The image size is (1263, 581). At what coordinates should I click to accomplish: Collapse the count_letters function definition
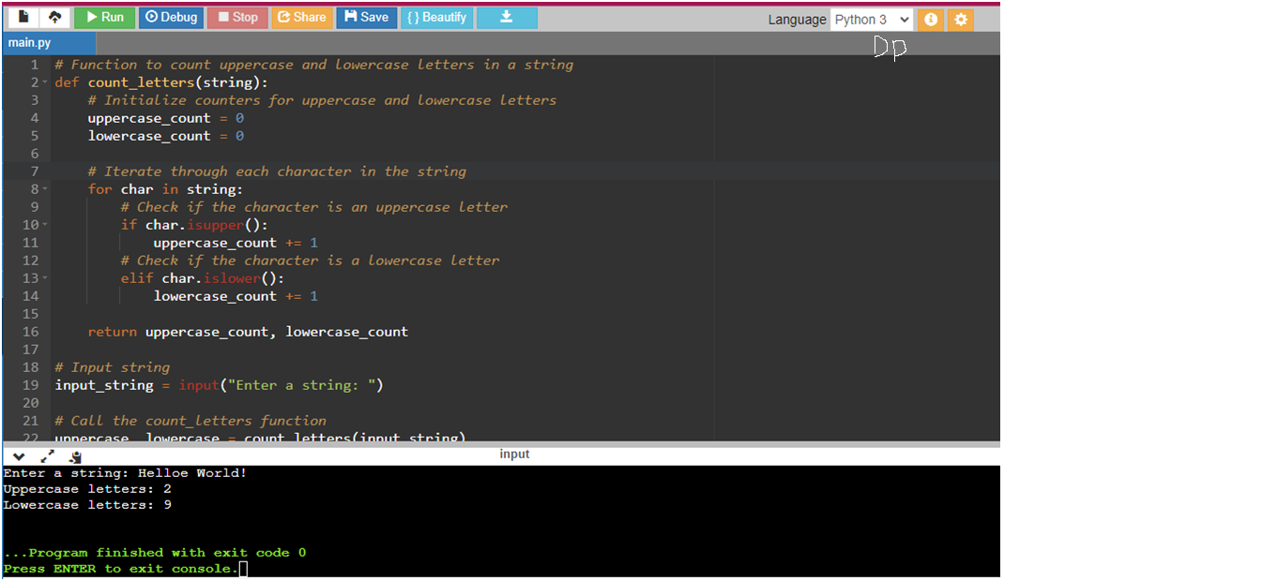point(43,82)
